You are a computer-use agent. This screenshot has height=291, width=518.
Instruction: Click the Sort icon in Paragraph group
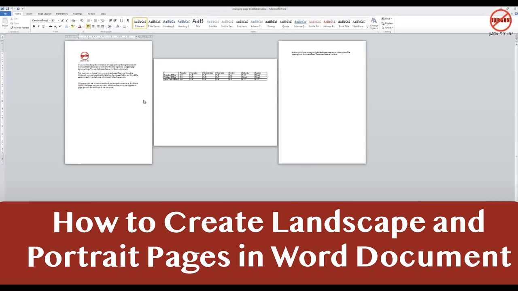click(x=121, y=21)
